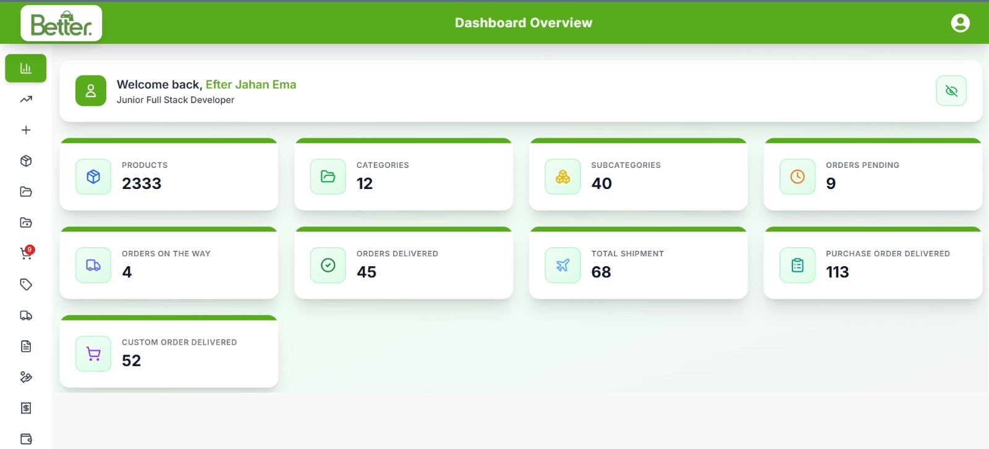The height and width of the screenshot is (449, 989).
Task: Open the cart sidebar icon with 9 badge
Action: 27,253
